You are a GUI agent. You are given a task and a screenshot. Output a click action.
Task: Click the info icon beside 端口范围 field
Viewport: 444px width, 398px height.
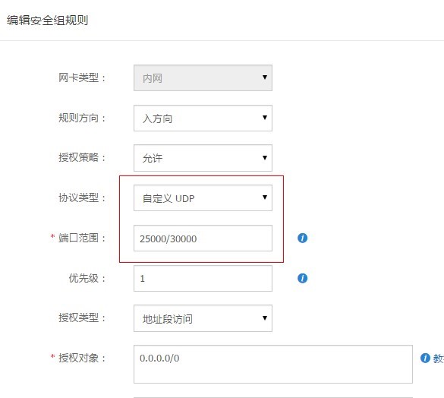click(x=302, y=238)
